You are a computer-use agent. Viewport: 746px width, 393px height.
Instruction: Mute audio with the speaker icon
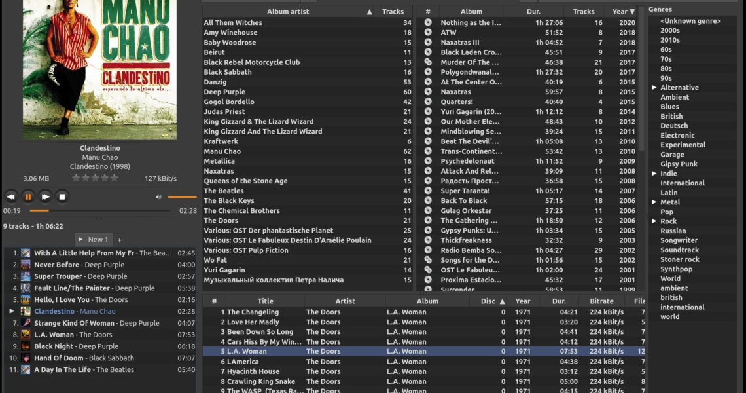point(158,196)
